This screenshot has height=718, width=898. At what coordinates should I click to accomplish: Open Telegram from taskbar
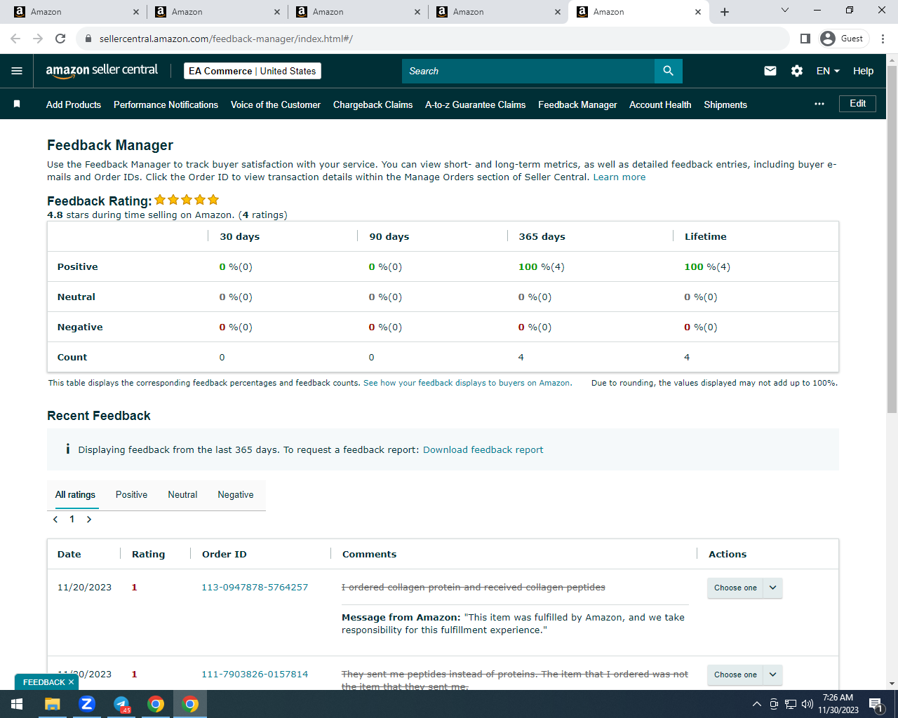tap(121, 704)
